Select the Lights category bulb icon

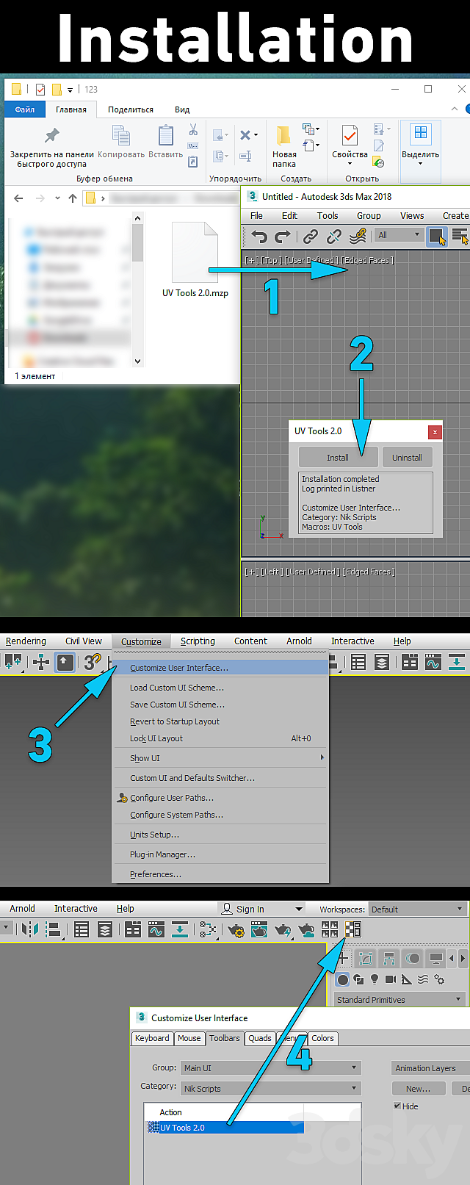pos(375,979)
